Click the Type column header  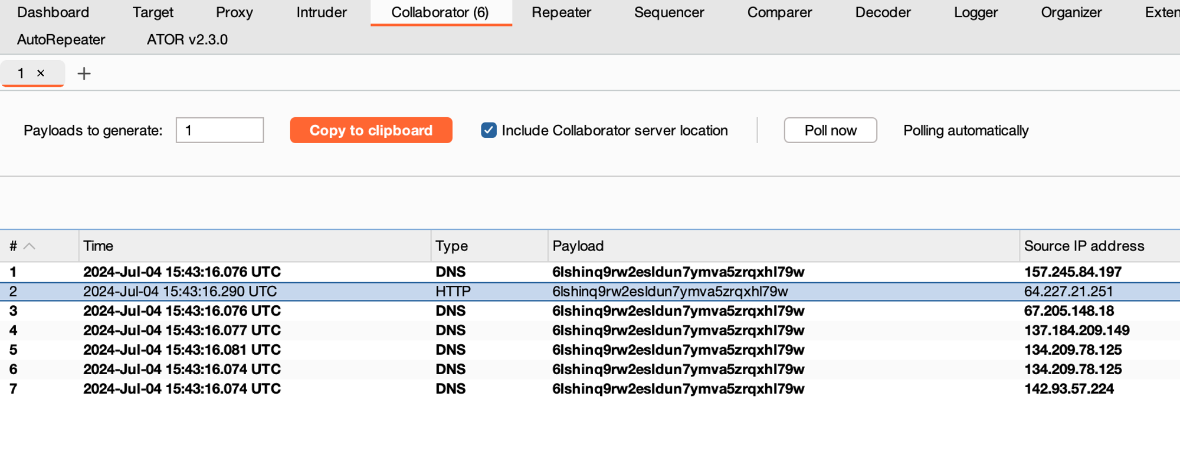(452, 246)
